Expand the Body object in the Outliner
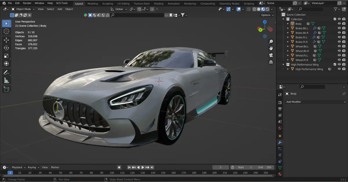This screenshot has width=348, height=182. 288,24
